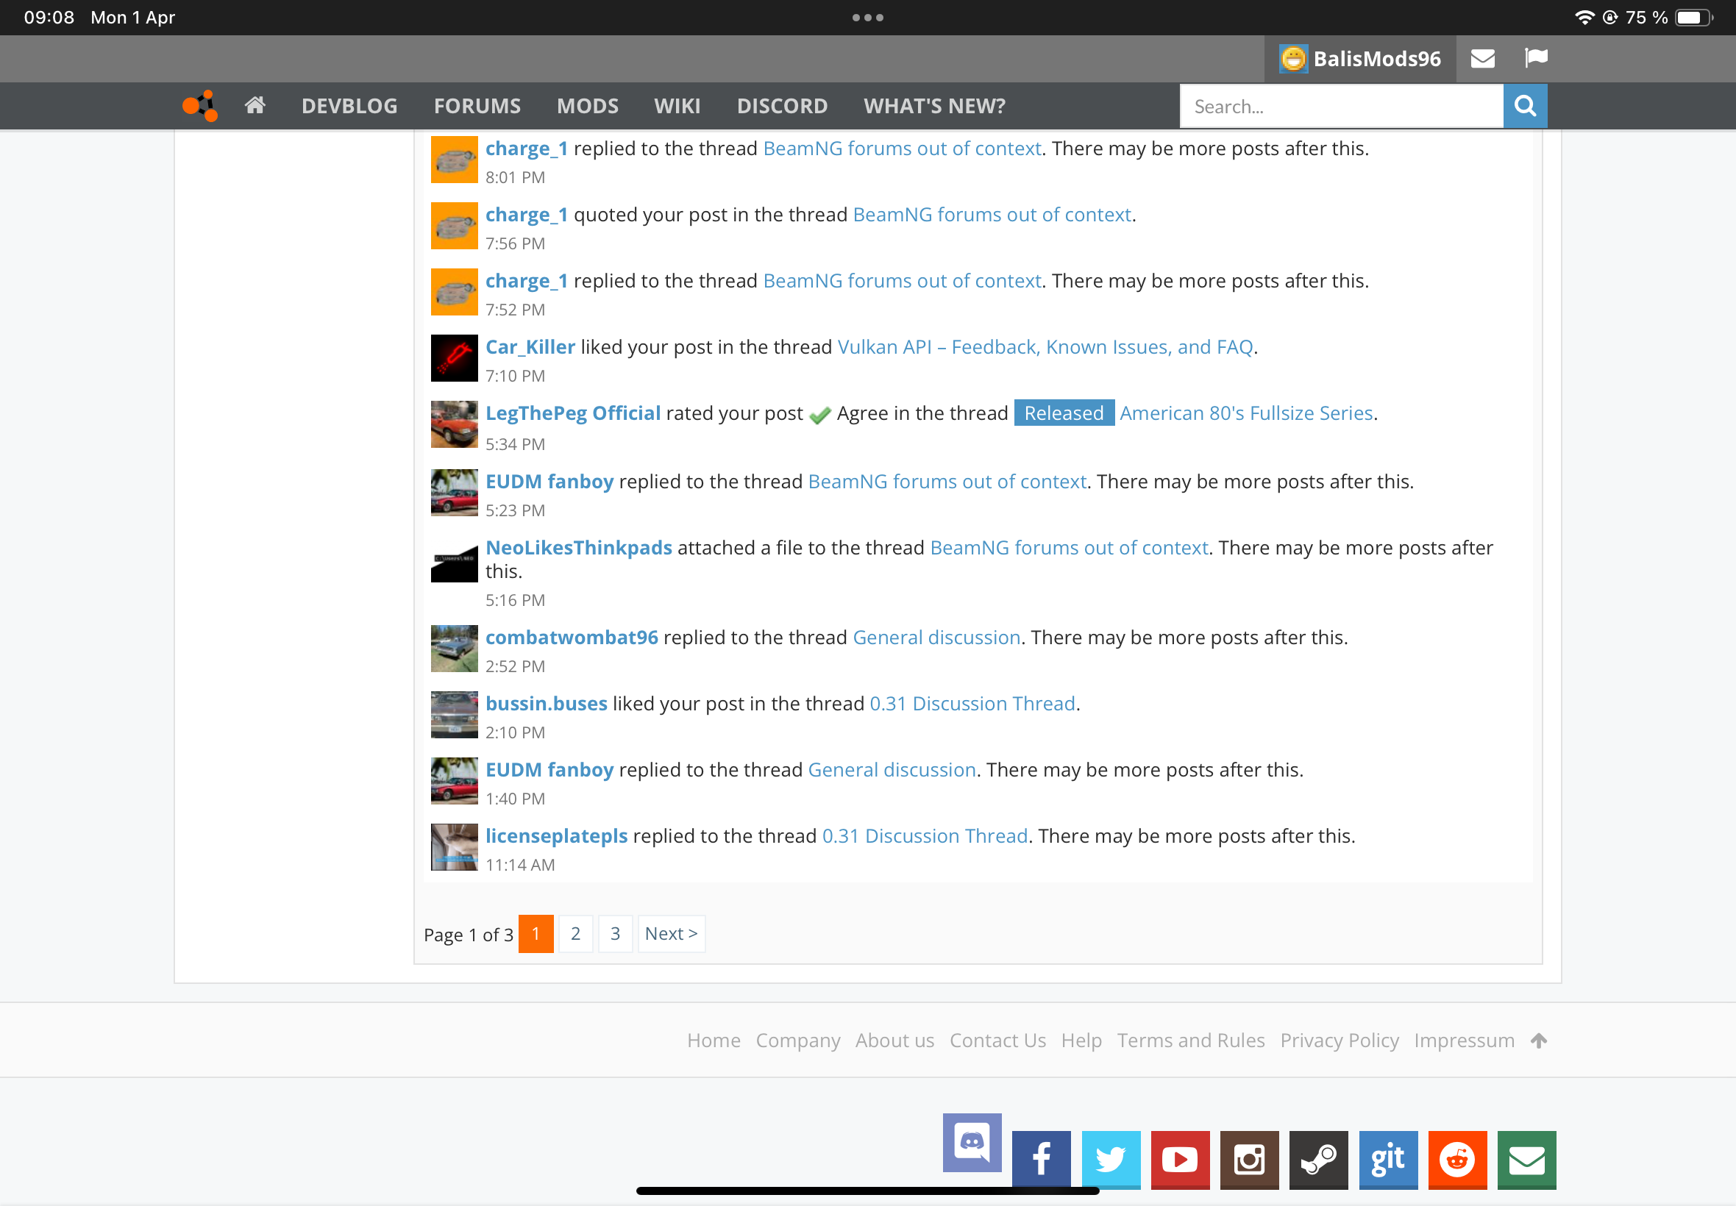The image size is (1736, 1206).
Task: Click the BalisMods96 avatar icon
Action: click(1293, 58)
